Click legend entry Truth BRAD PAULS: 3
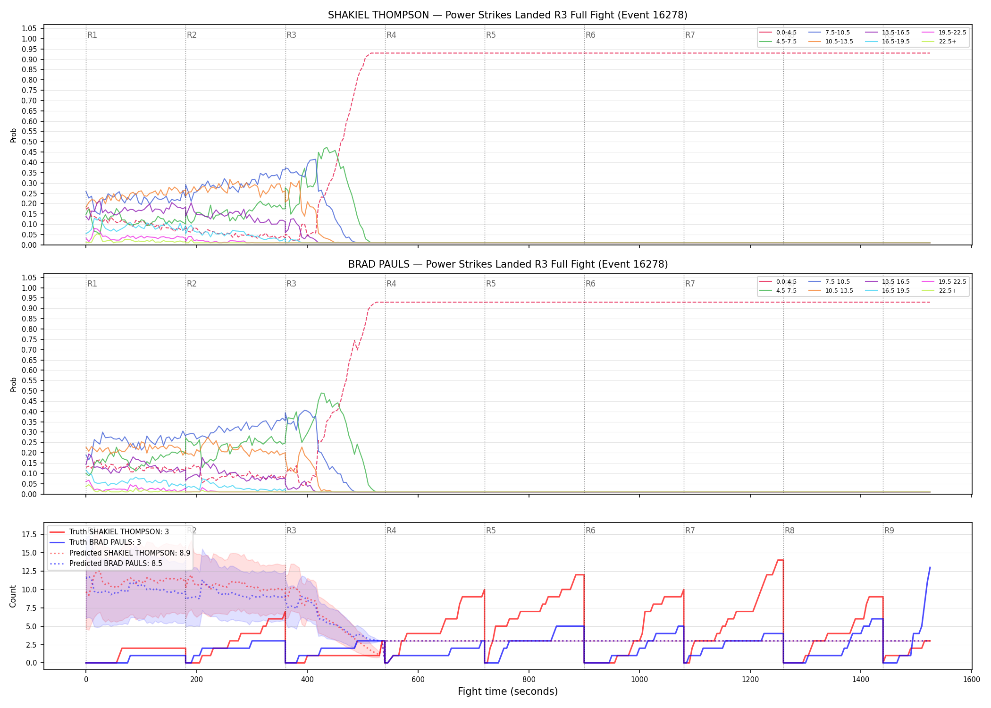 pos(95,542)
